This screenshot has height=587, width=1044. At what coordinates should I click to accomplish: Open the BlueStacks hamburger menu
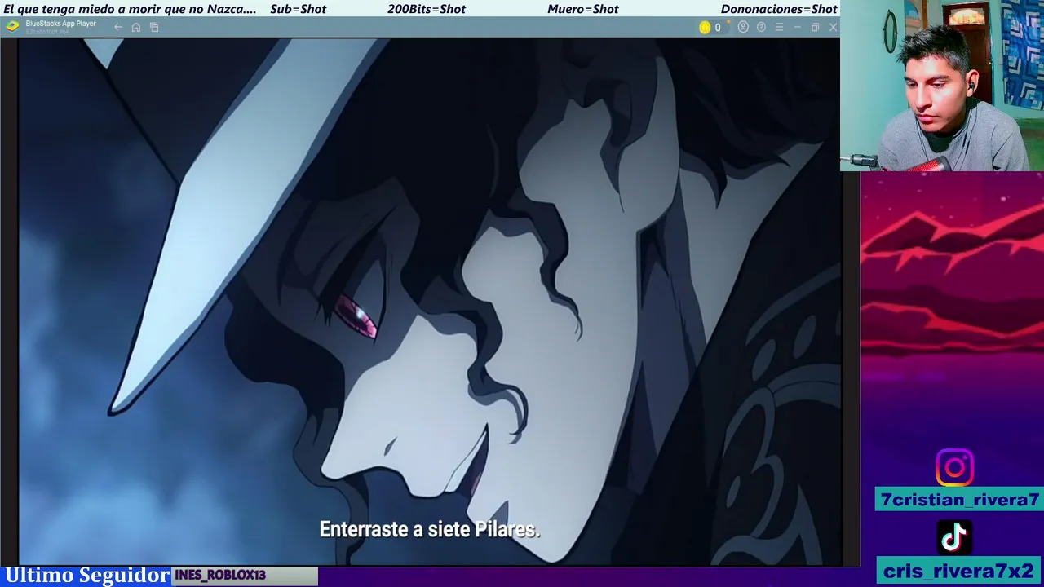tap(779, 27)
